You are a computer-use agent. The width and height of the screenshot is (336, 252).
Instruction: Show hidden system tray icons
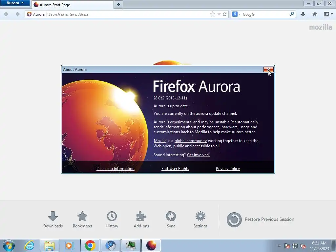(x=279, y=246)
